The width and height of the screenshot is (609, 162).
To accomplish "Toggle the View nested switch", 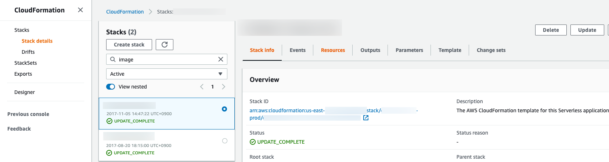I will [x=111, y=87].
